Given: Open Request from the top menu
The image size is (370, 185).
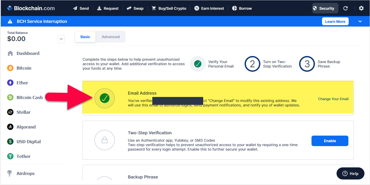Looking at the screenshot, I should point(108,8).
